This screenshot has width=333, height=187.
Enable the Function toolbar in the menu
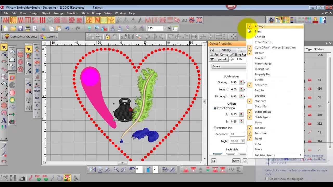click(260, 58)
